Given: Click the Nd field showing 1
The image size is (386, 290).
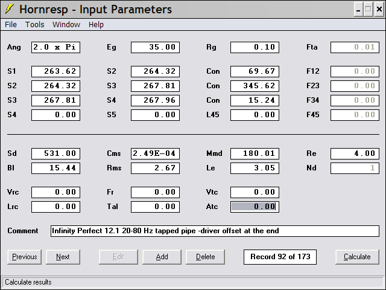Looking at the screenshot, I should click(355, 168).
